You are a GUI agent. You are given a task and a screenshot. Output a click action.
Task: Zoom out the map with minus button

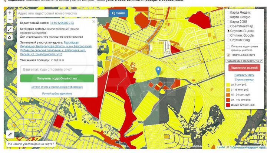10,20
